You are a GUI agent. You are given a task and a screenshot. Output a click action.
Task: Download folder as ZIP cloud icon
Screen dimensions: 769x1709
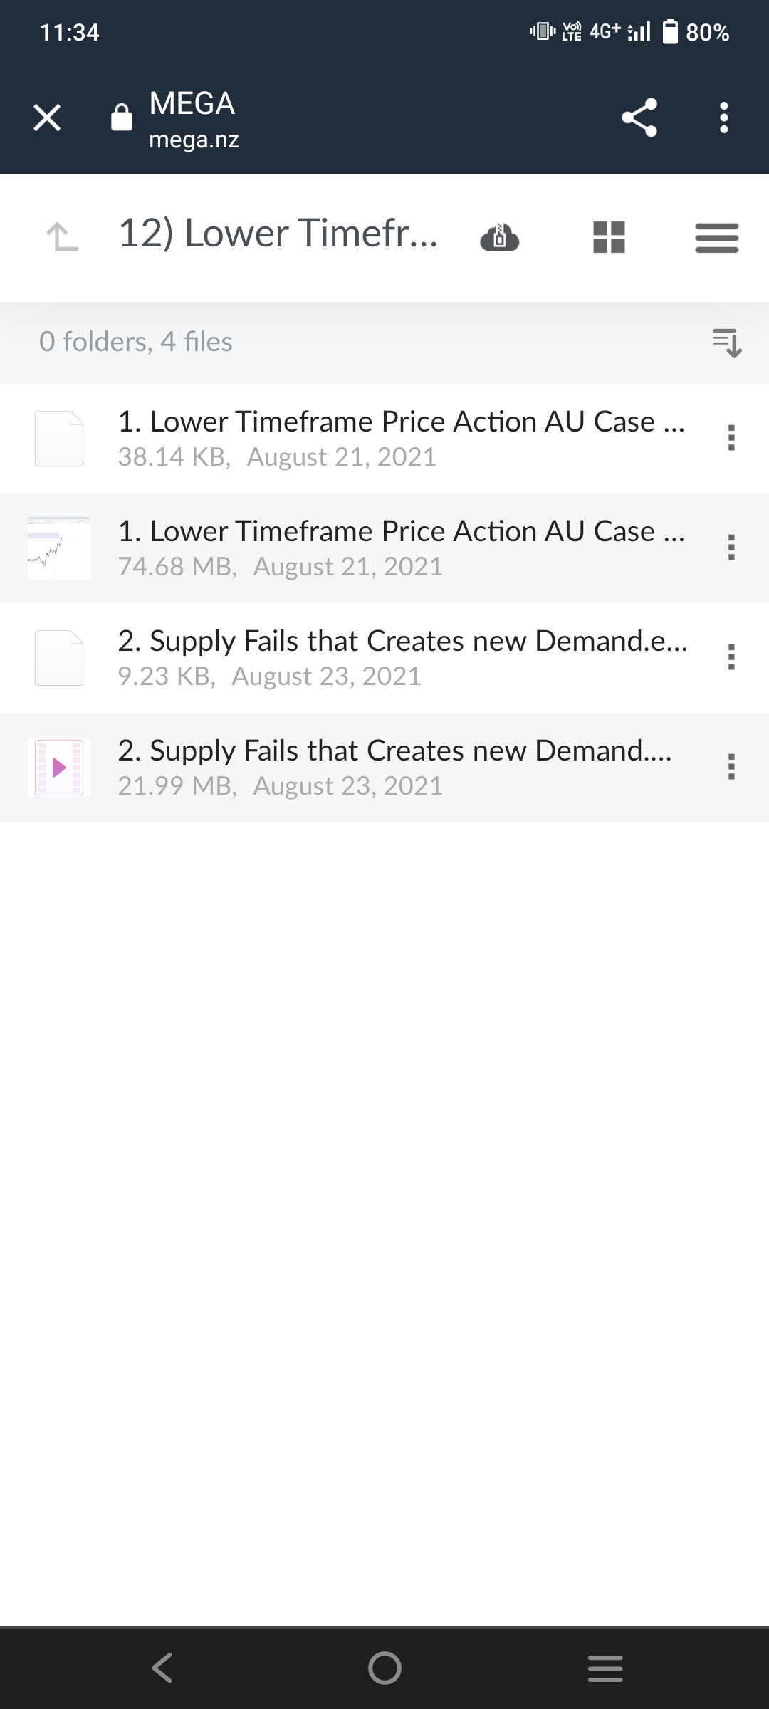pyautogui.click(x=500, y=237)
